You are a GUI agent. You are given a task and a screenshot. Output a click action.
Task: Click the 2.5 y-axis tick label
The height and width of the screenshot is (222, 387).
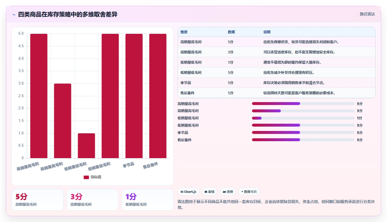21,96
